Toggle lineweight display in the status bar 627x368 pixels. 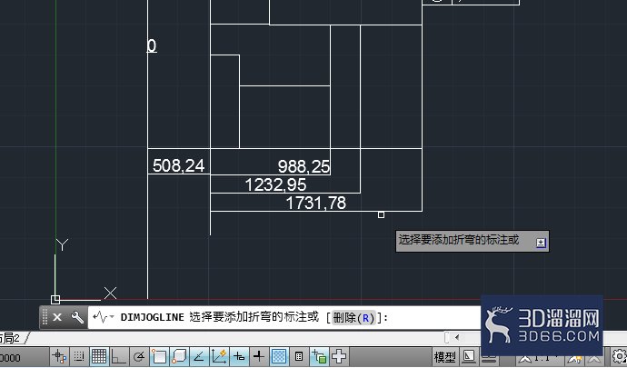[259, 356]
